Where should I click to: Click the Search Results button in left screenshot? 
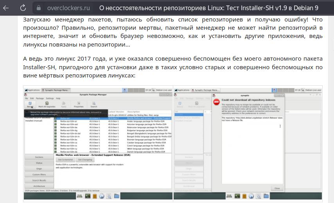pos(39,180)
